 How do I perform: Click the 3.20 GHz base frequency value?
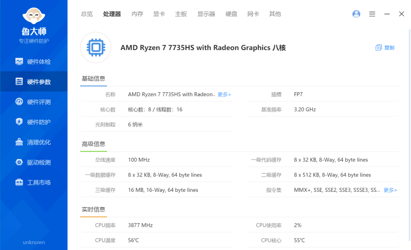pos(304,109)
